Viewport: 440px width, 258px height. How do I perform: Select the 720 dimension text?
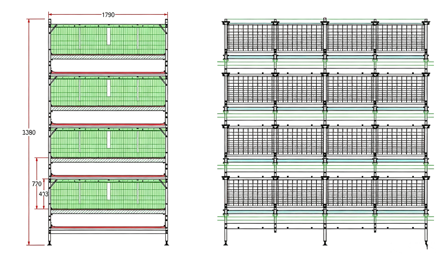(37, 183)
